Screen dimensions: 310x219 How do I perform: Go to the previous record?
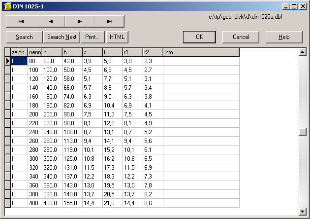click(x=50, y=21)
